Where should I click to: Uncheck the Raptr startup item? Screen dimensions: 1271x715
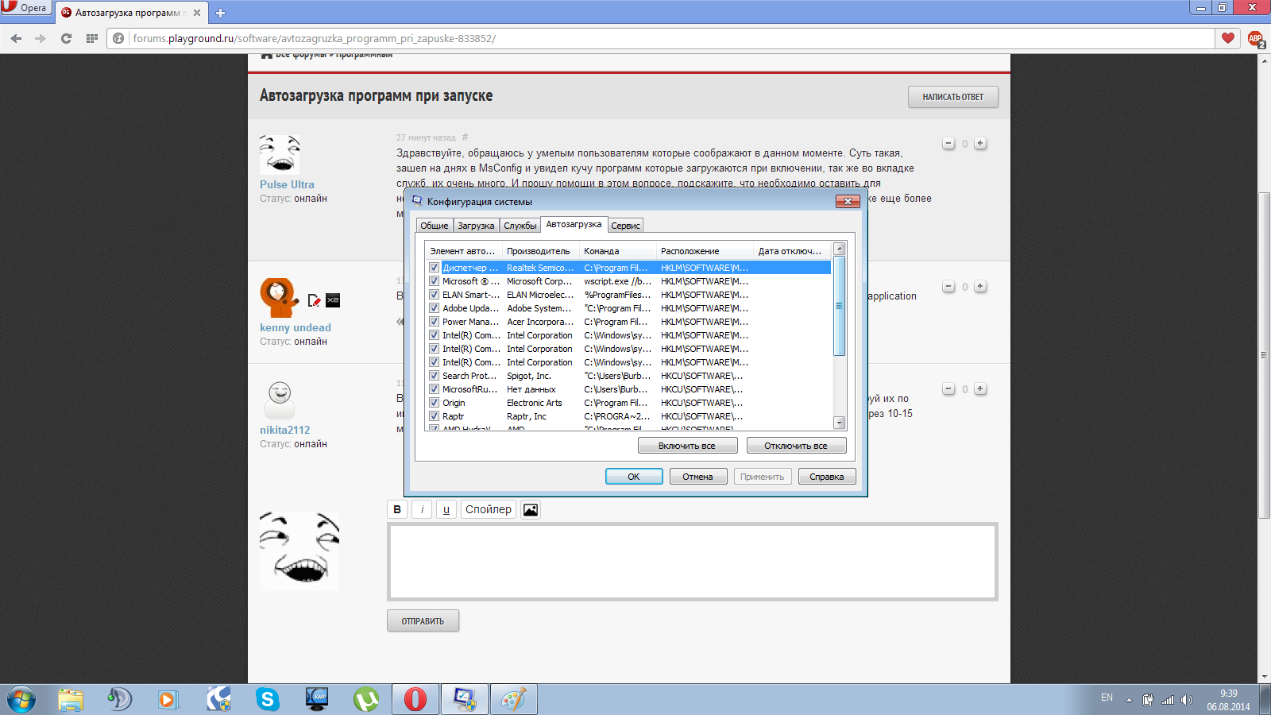point(434,416)
